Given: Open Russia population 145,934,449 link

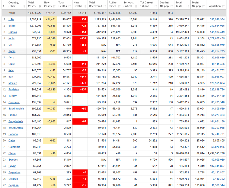Looking at the screenshot, I should pyautogui.click(x=217, y=32).
